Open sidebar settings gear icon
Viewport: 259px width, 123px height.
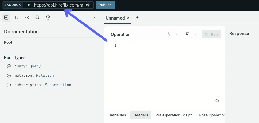tap(48, 17)
